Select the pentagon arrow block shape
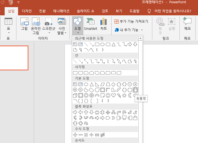Image resolution: width=198 pixels, height=143 pixels. coord(108,118)
